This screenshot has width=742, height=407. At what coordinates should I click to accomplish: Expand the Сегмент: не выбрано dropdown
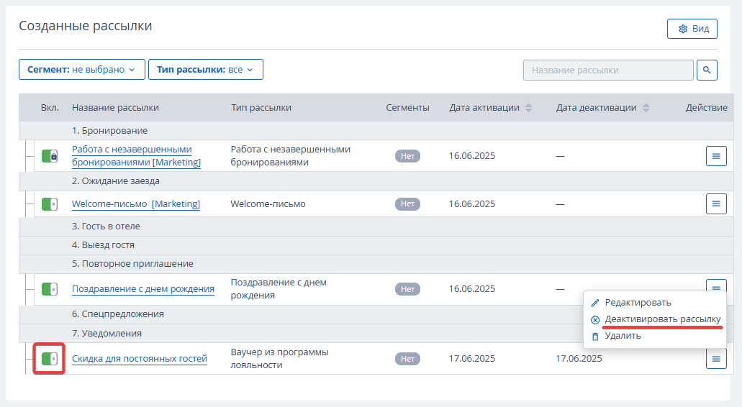(x=82, y=70)
